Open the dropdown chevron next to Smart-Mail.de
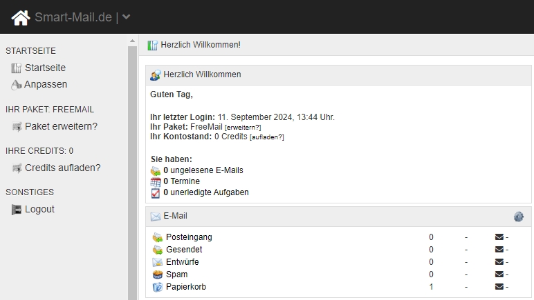This screenshot has height=300, width=534. 127,17
